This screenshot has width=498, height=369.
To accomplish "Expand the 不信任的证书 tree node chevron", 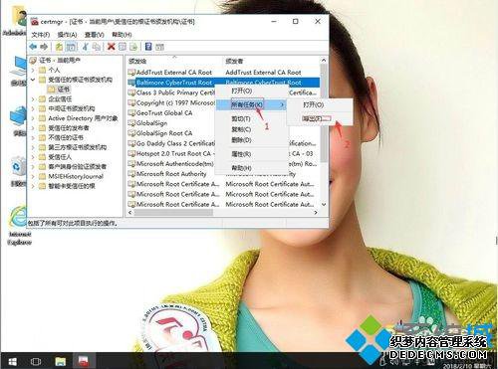I will [x=33, y=138].
